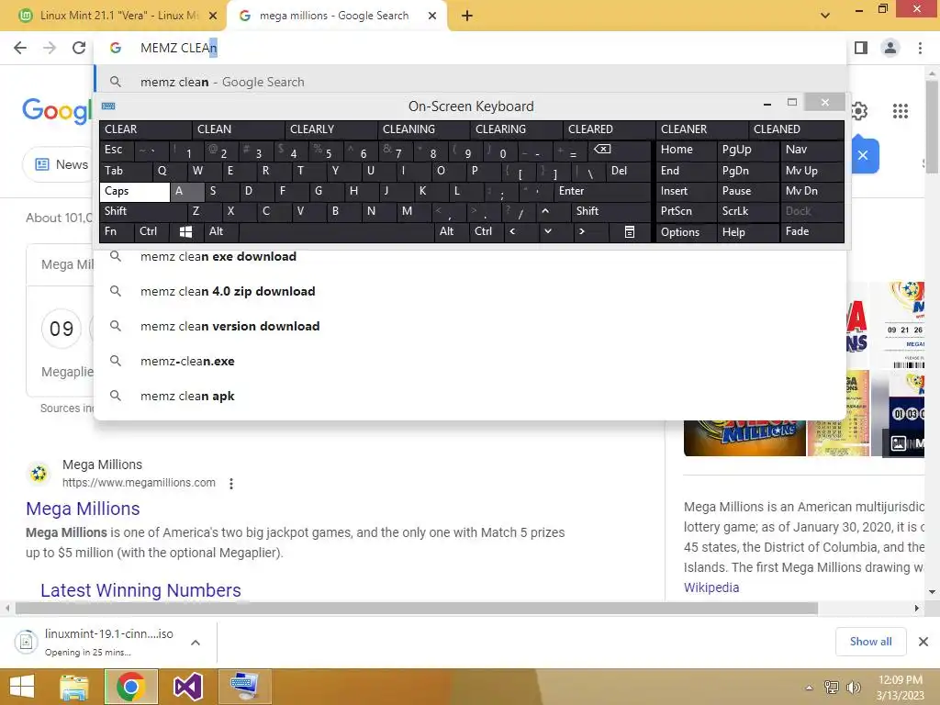Pick the CLEARLY prediction on the keyboard

(330, 129)
